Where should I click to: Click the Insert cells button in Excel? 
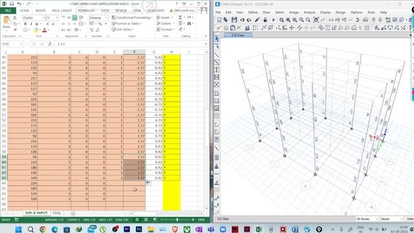click(164, 17)
